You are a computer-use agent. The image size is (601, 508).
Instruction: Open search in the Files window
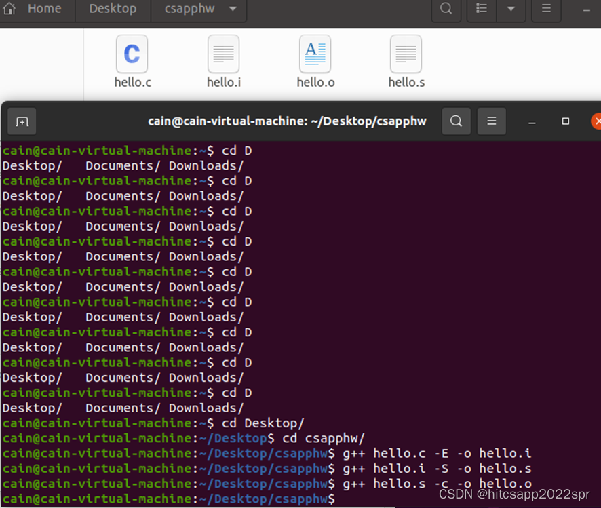tap(446, 8)
